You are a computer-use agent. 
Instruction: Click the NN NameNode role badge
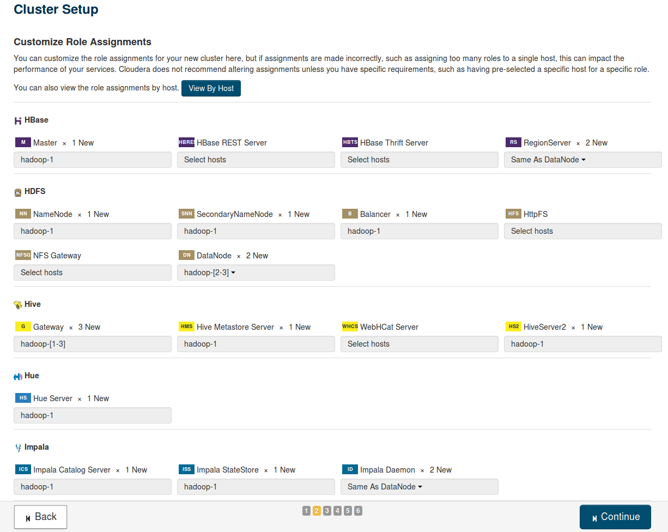(23, 214)
